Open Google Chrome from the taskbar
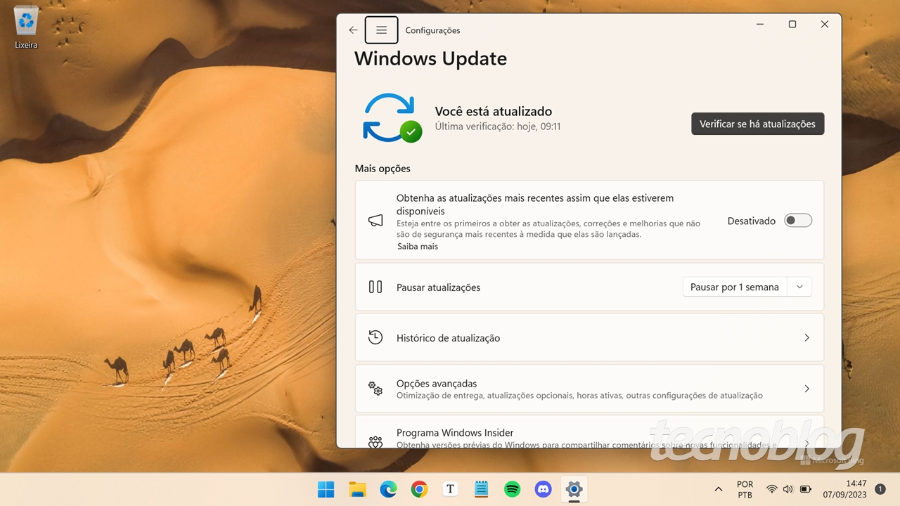The height and width of the screenshot is (506, 900). [x=419, y=489]
